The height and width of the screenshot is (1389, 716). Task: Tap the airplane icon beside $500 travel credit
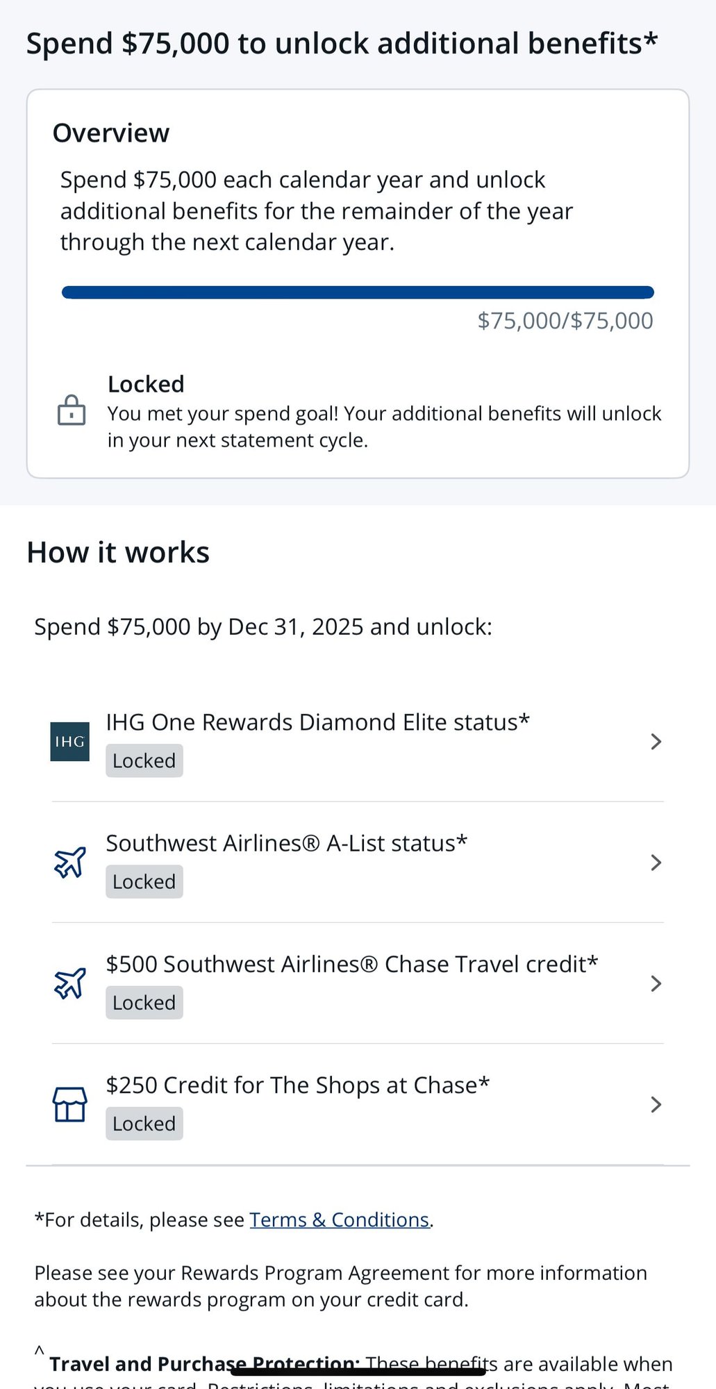(x=70, y=983)
